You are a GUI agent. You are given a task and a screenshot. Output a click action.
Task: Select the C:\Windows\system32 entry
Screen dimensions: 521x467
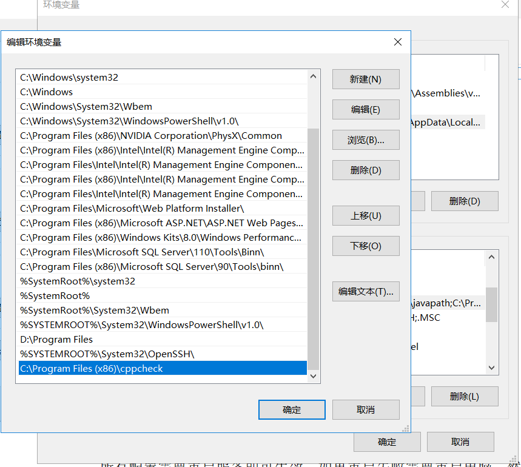click(162, 78)
